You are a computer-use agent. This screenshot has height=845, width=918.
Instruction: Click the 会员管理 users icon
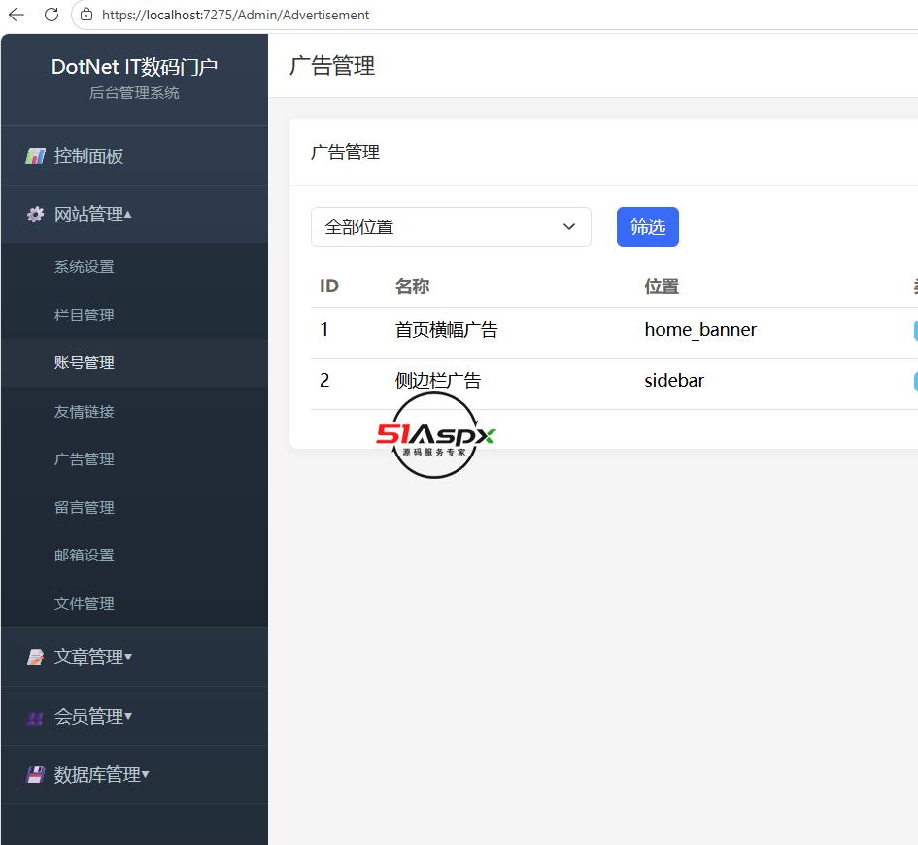35,718
